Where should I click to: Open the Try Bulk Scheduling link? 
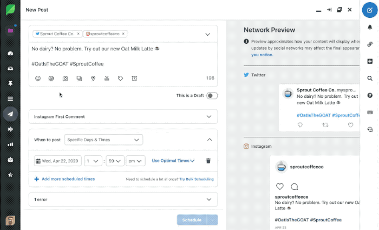click(196, 179)
